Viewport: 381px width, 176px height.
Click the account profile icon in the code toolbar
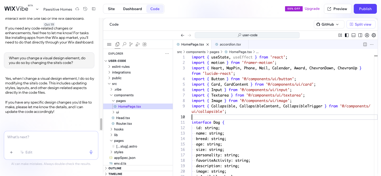(x=367, y=35)
